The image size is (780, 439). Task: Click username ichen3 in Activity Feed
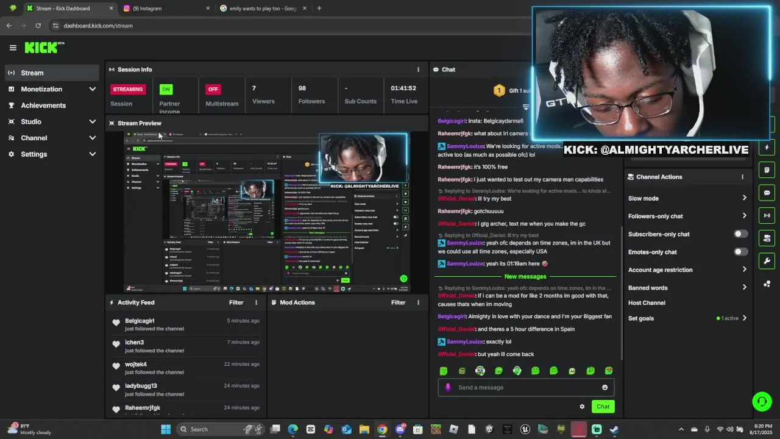[134, 343]
